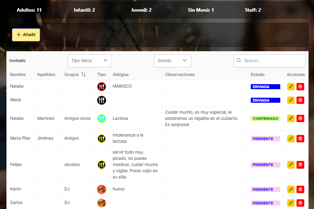Screen dimensions: 314x209
Task: Click the name Carlos in the table
Action: 16,202
